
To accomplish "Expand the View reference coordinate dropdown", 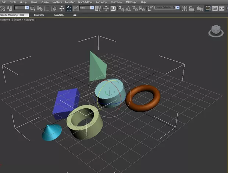I will 87,8.
